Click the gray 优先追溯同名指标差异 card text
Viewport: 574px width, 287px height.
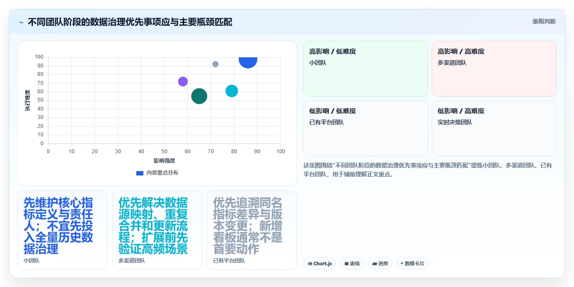coord(248,226)
